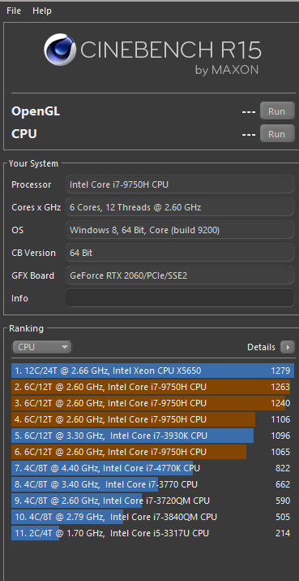Select ranking row 11 Intel Core i5-3317U

click(x=152, y=533)
